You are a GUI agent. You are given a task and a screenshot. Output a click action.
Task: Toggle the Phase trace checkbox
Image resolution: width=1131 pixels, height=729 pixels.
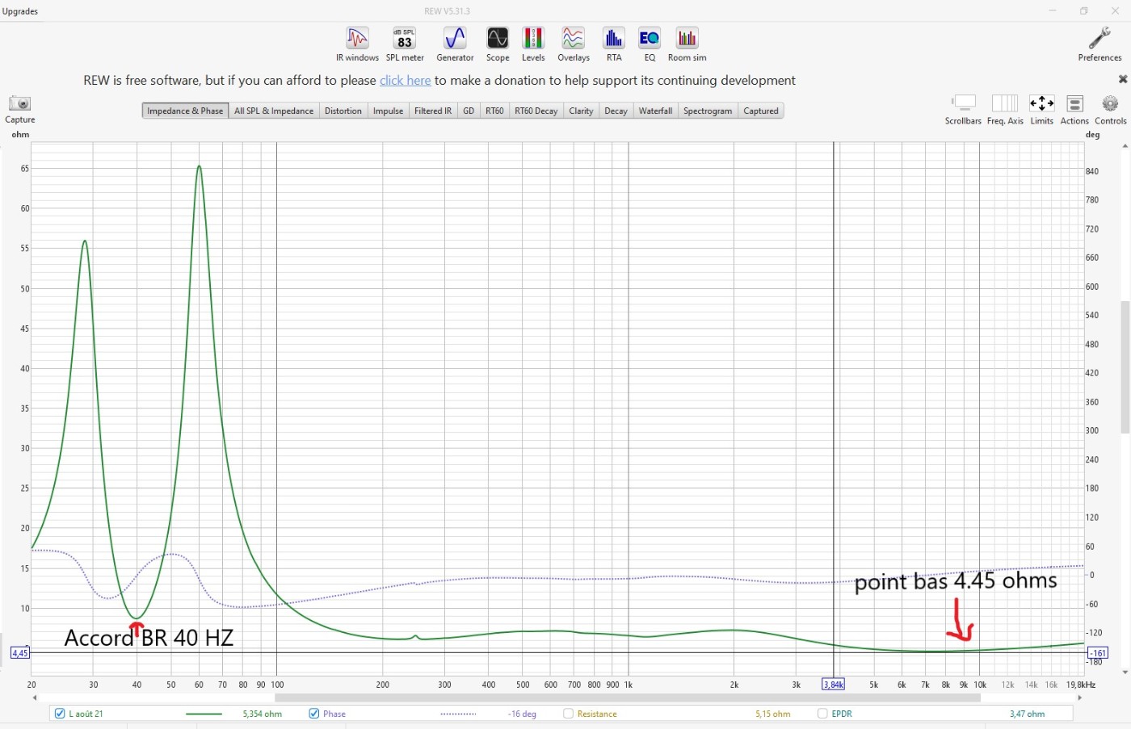point(314,714)
